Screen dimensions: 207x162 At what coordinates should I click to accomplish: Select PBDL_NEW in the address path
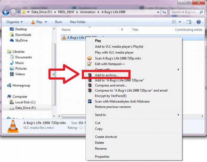pos(66,12)
